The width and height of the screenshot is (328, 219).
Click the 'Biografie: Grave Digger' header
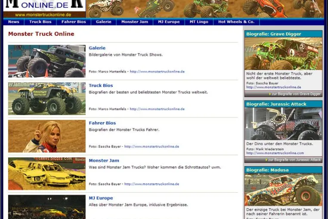coord(274,34)
